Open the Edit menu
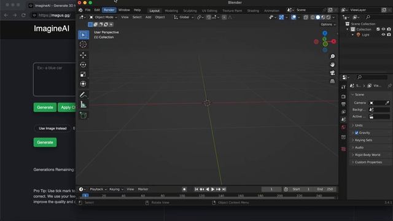Image resolution: width=393 pixels, height=221 pixels. coord(97,10)
